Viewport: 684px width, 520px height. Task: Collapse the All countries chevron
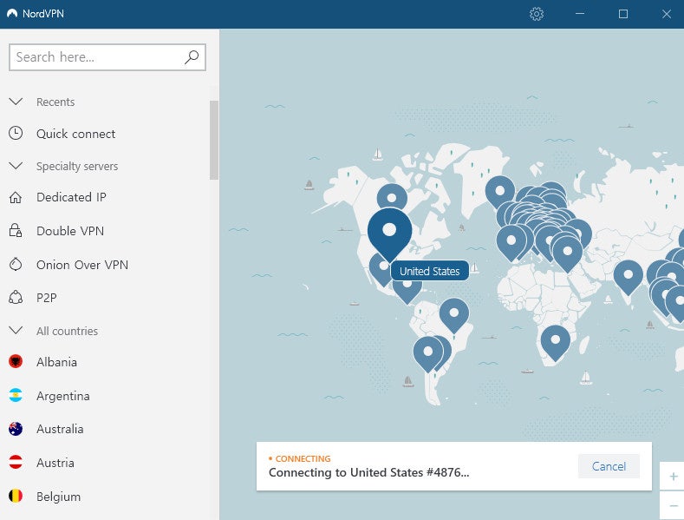(16, 331)
